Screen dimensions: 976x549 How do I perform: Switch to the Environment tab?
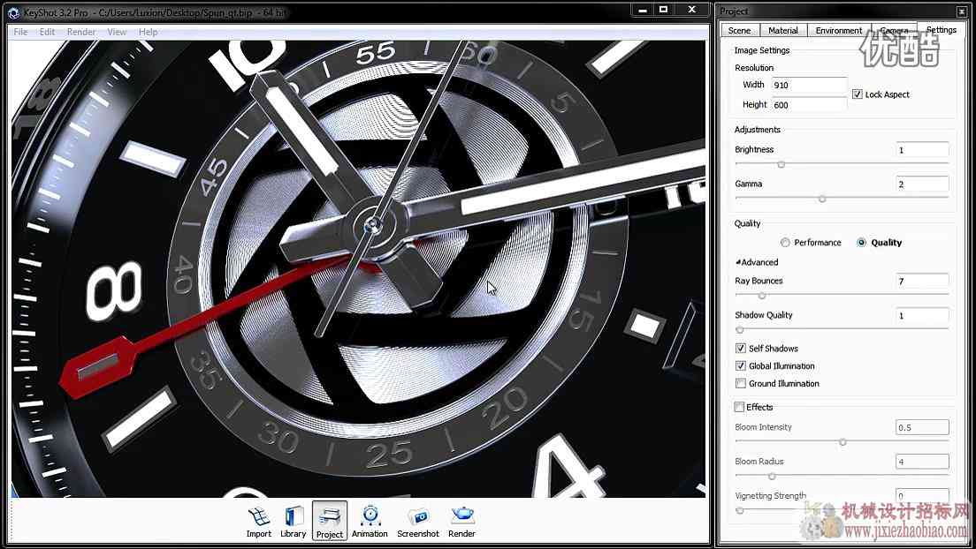tap(838, 30)
